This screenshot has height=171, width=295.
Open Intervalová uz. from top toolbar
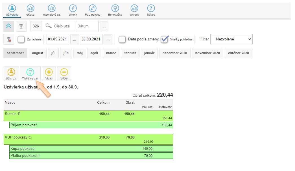point(51,9)
